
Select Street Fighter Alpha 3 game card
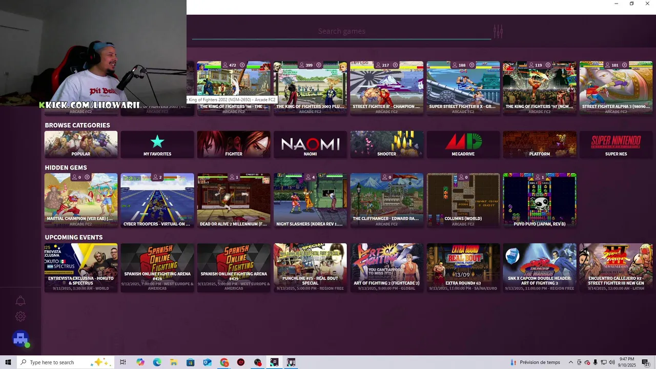click(x=616, y=88)
